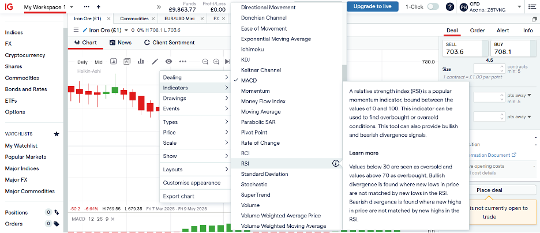540x233 pixels.
Task: Expand the Dealing submenu
Action: (195, 77)
